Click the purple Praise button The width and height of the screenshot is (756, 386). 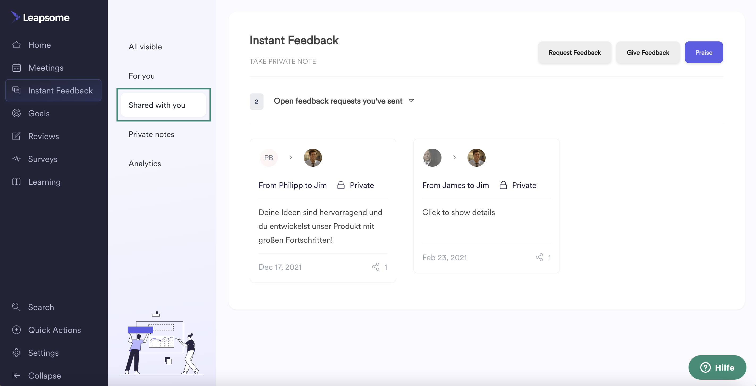click(704, 52)
